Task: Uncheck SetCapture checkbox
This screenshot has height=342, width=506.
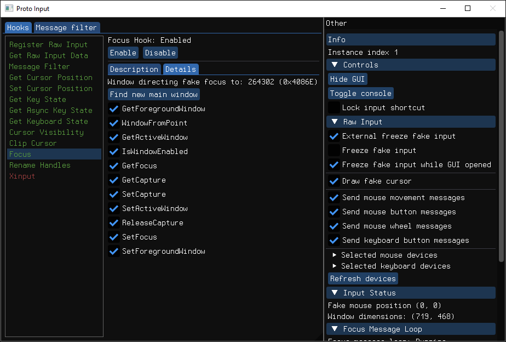Action: click(x=113, y=194)
